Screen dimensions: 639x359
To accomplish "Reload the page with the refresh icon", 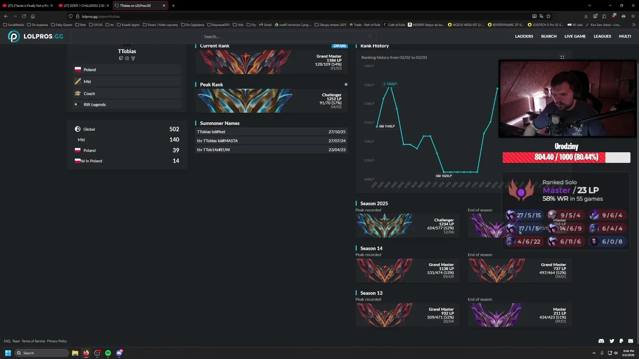I will [23, 16].
